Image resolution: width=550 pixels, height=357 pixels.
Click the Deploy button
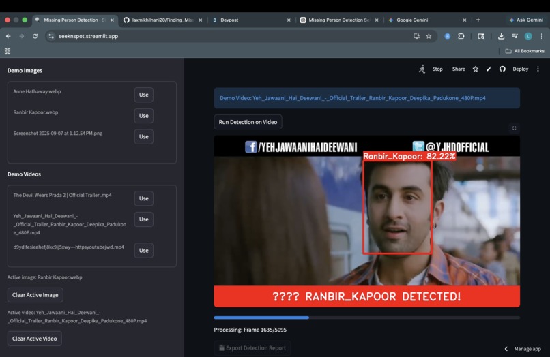click(520, 69)
